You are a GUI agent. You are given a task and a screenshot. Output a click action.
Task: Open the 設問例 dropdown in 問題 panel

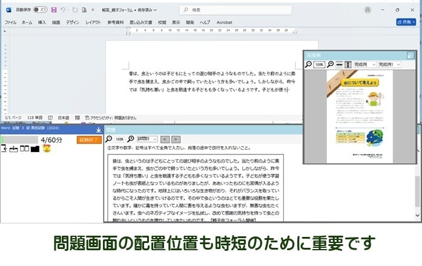click(147, 139)
